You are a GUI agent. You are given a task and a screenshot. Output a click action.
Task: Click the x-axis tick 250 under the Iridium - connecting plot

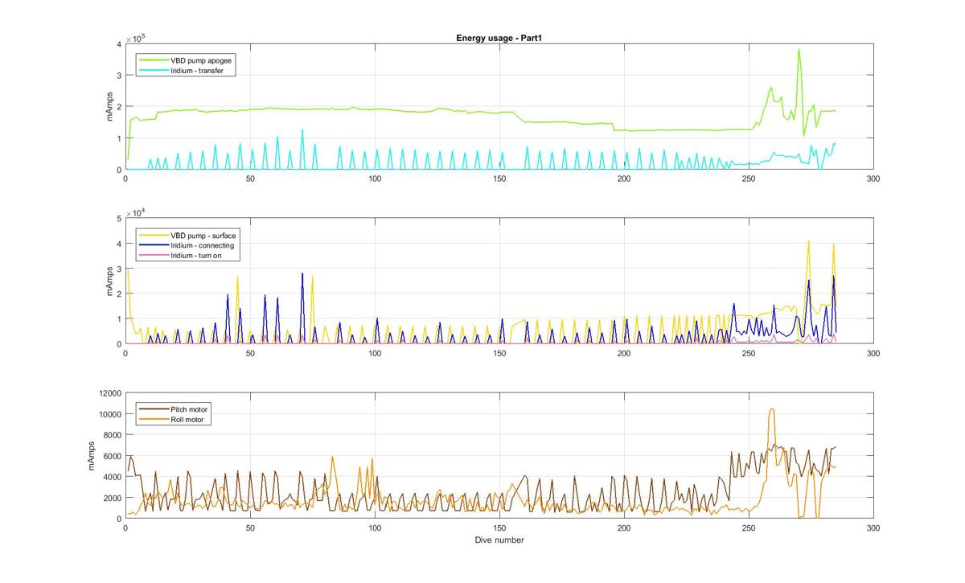pos(749,354)
